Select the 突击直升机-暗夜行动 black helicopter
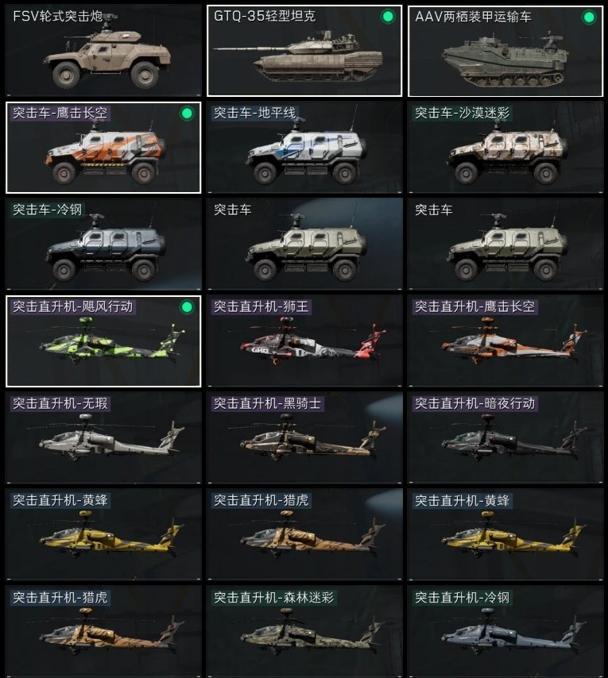Screen dimensions: 608x678 tap(505, 438)
